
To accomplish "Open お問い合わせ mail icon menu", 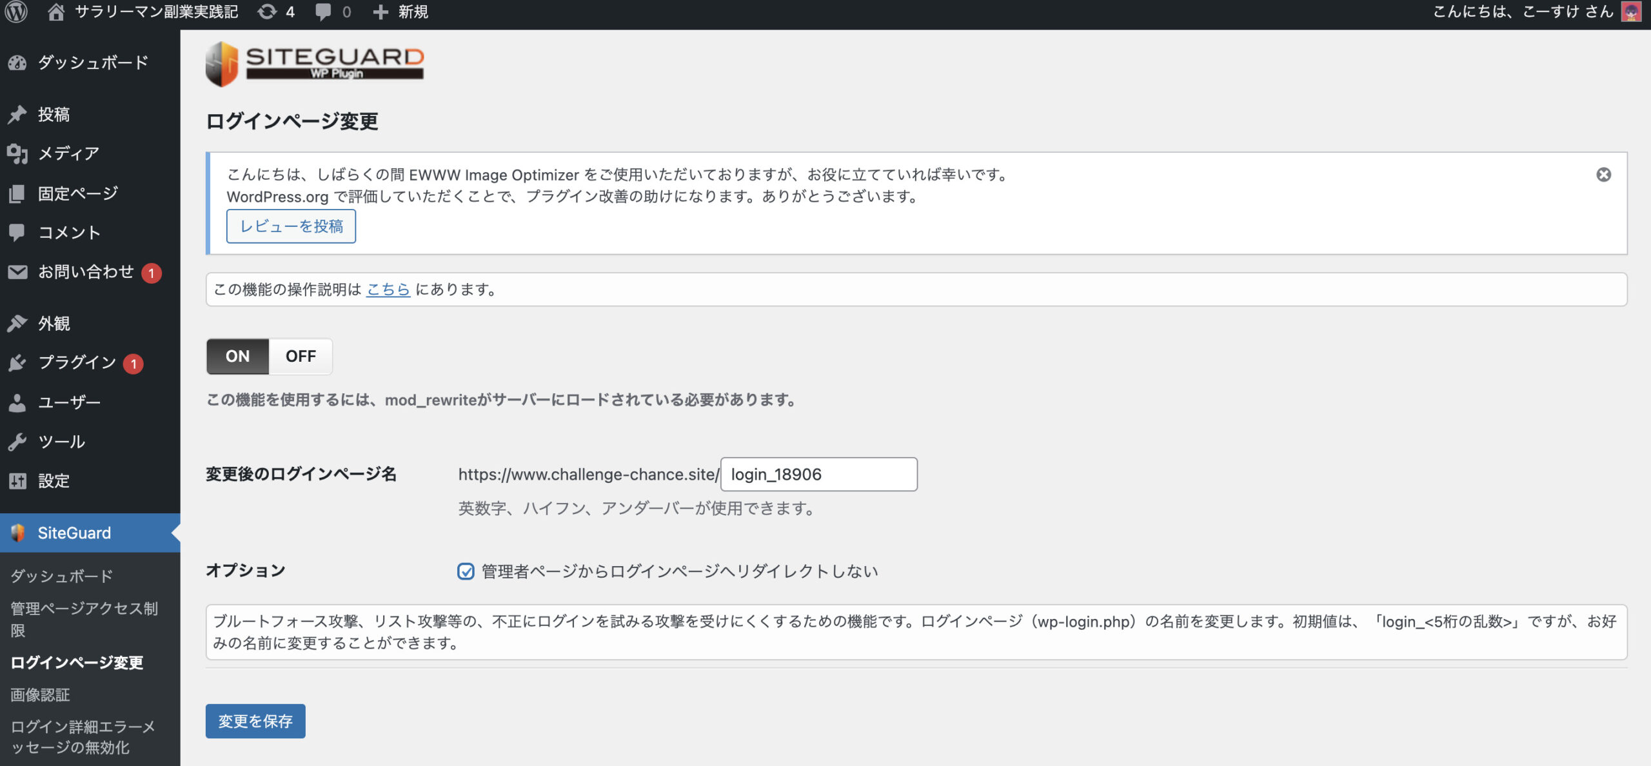I will (x=18, y=272).
